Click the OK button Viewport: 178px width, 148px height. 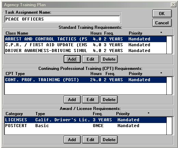point(162,13)
